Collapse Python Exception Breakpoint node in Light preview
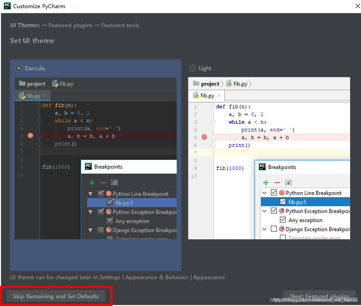This screenshot has width=361, height=306. [264, 211]
